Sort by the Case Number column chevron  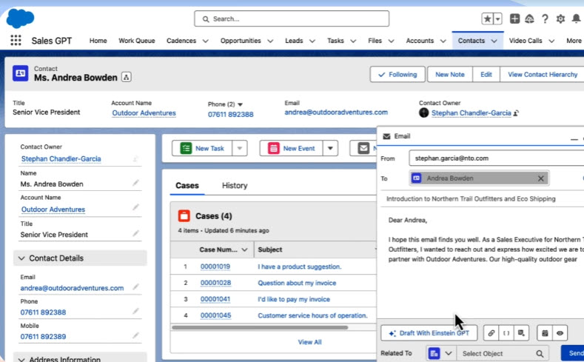[244, 249]
